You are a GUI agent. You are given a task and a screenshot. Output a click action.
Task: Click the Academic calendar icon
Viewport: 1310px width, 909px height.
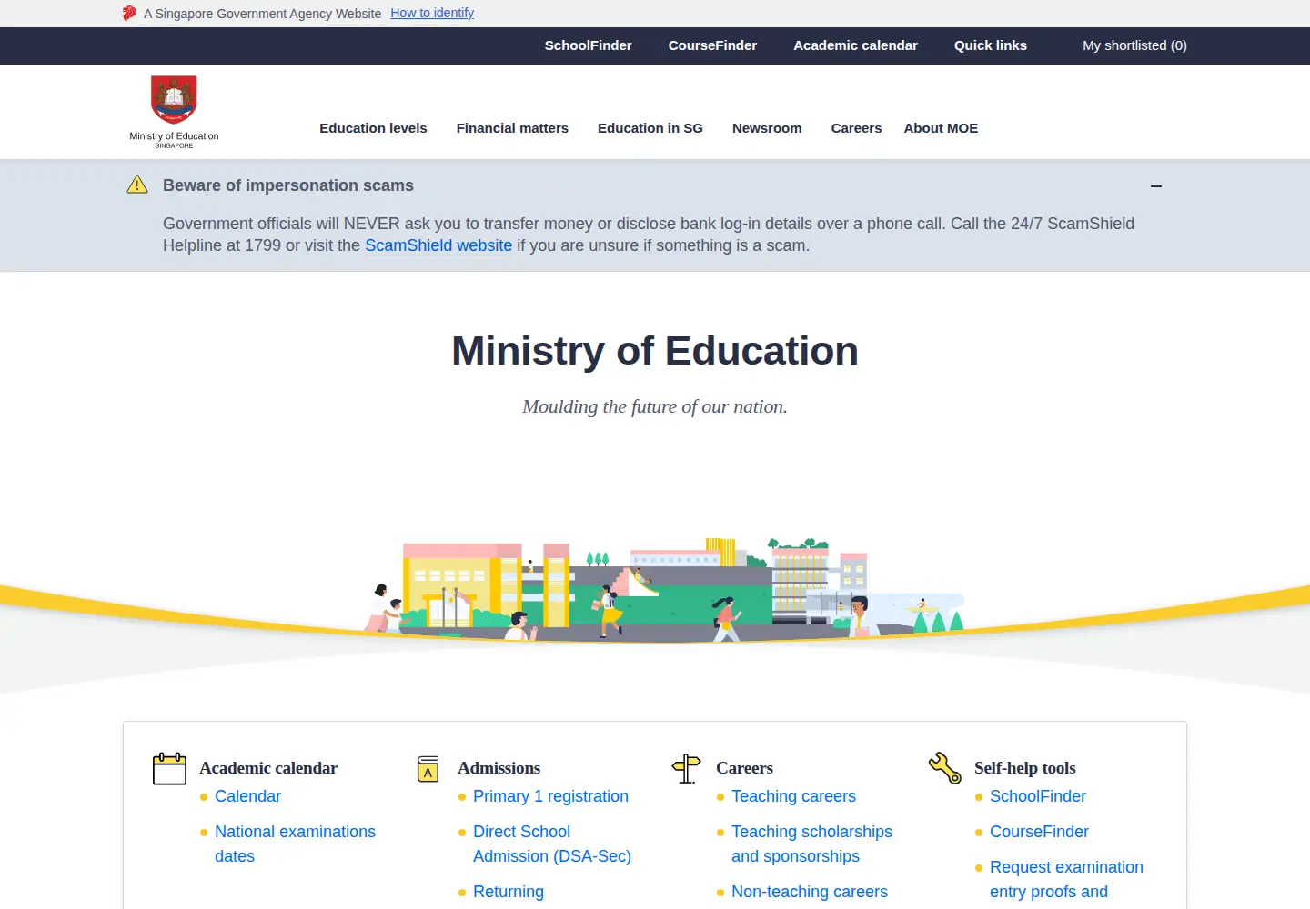point(169,769)
